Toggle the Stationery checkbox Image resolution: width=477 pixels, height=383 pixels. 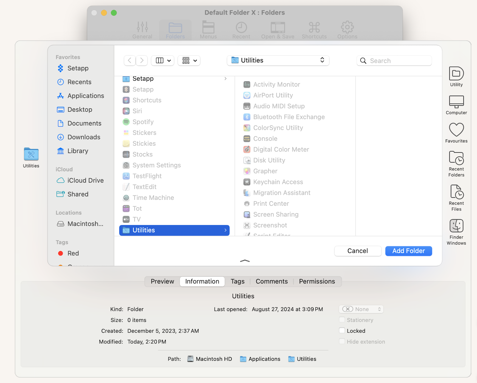[342, 320]
